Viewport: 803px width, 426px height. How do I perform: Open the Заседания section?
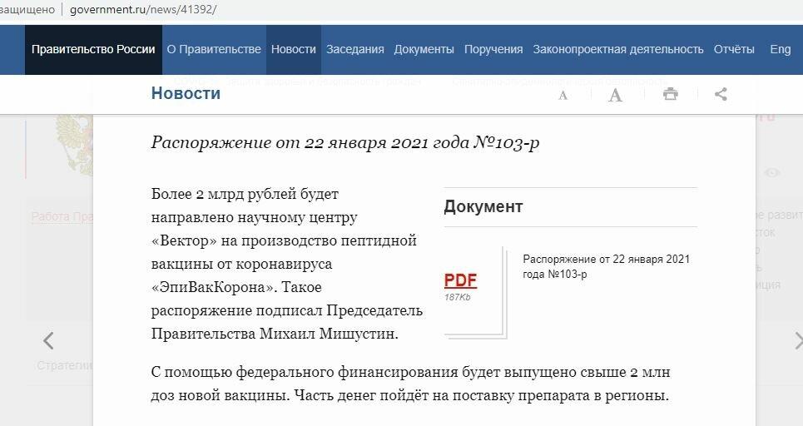[x=354, y=50]
